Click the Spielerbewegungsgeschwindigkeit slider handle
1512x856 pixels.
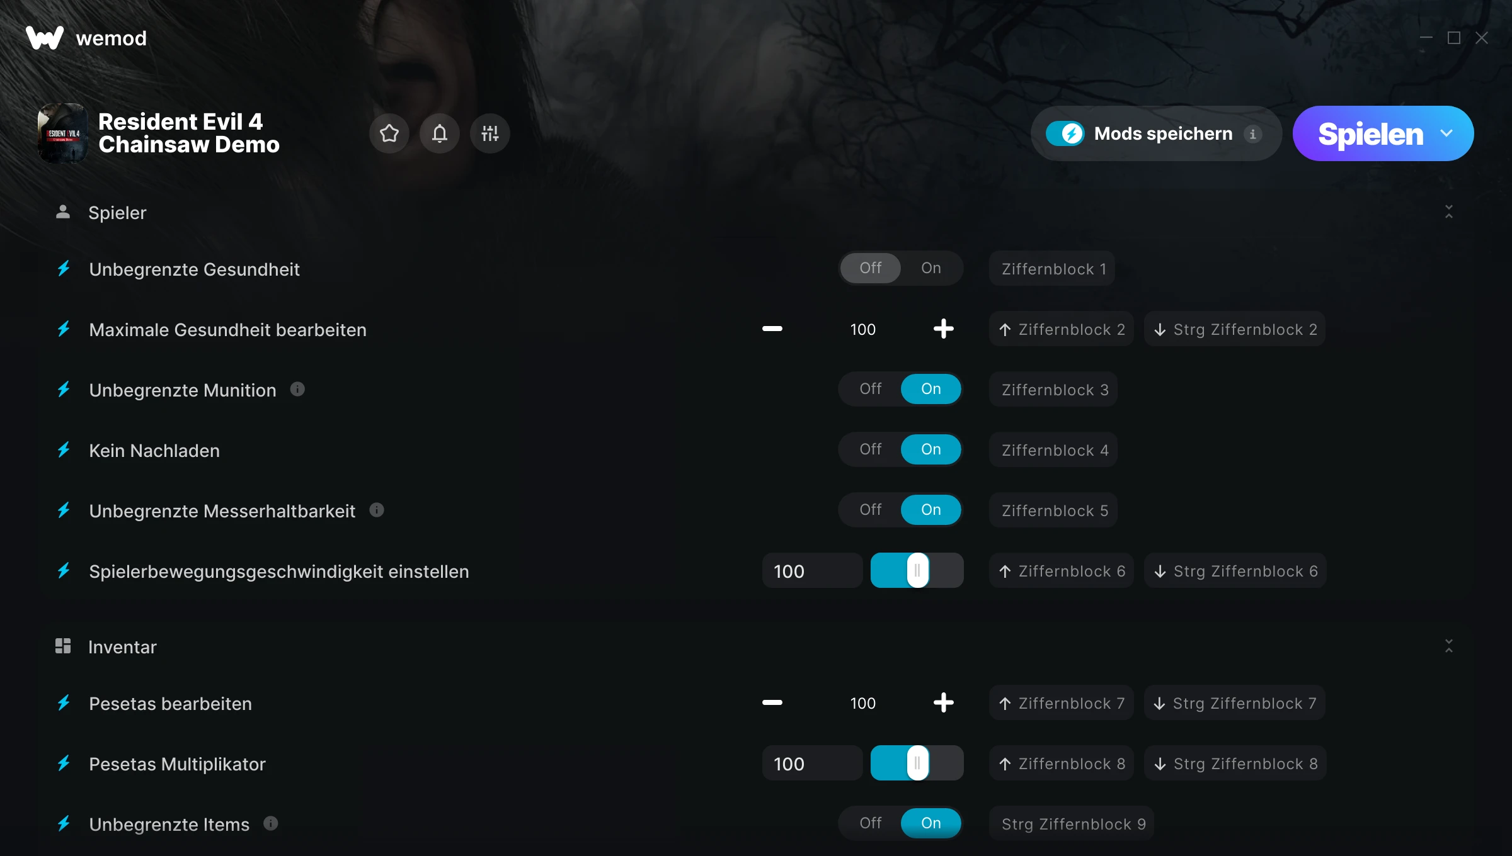pos(918,571)
